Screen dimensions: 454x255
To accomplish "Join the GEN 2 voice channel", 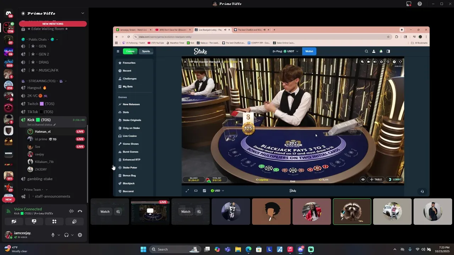I will click(53, 54).
